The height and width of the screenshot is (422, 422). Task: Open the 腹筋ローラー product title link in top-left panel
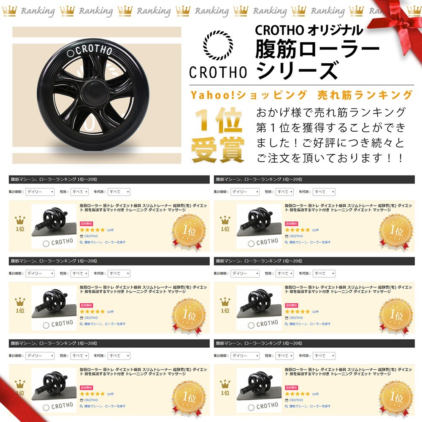(x=143, y=208)
